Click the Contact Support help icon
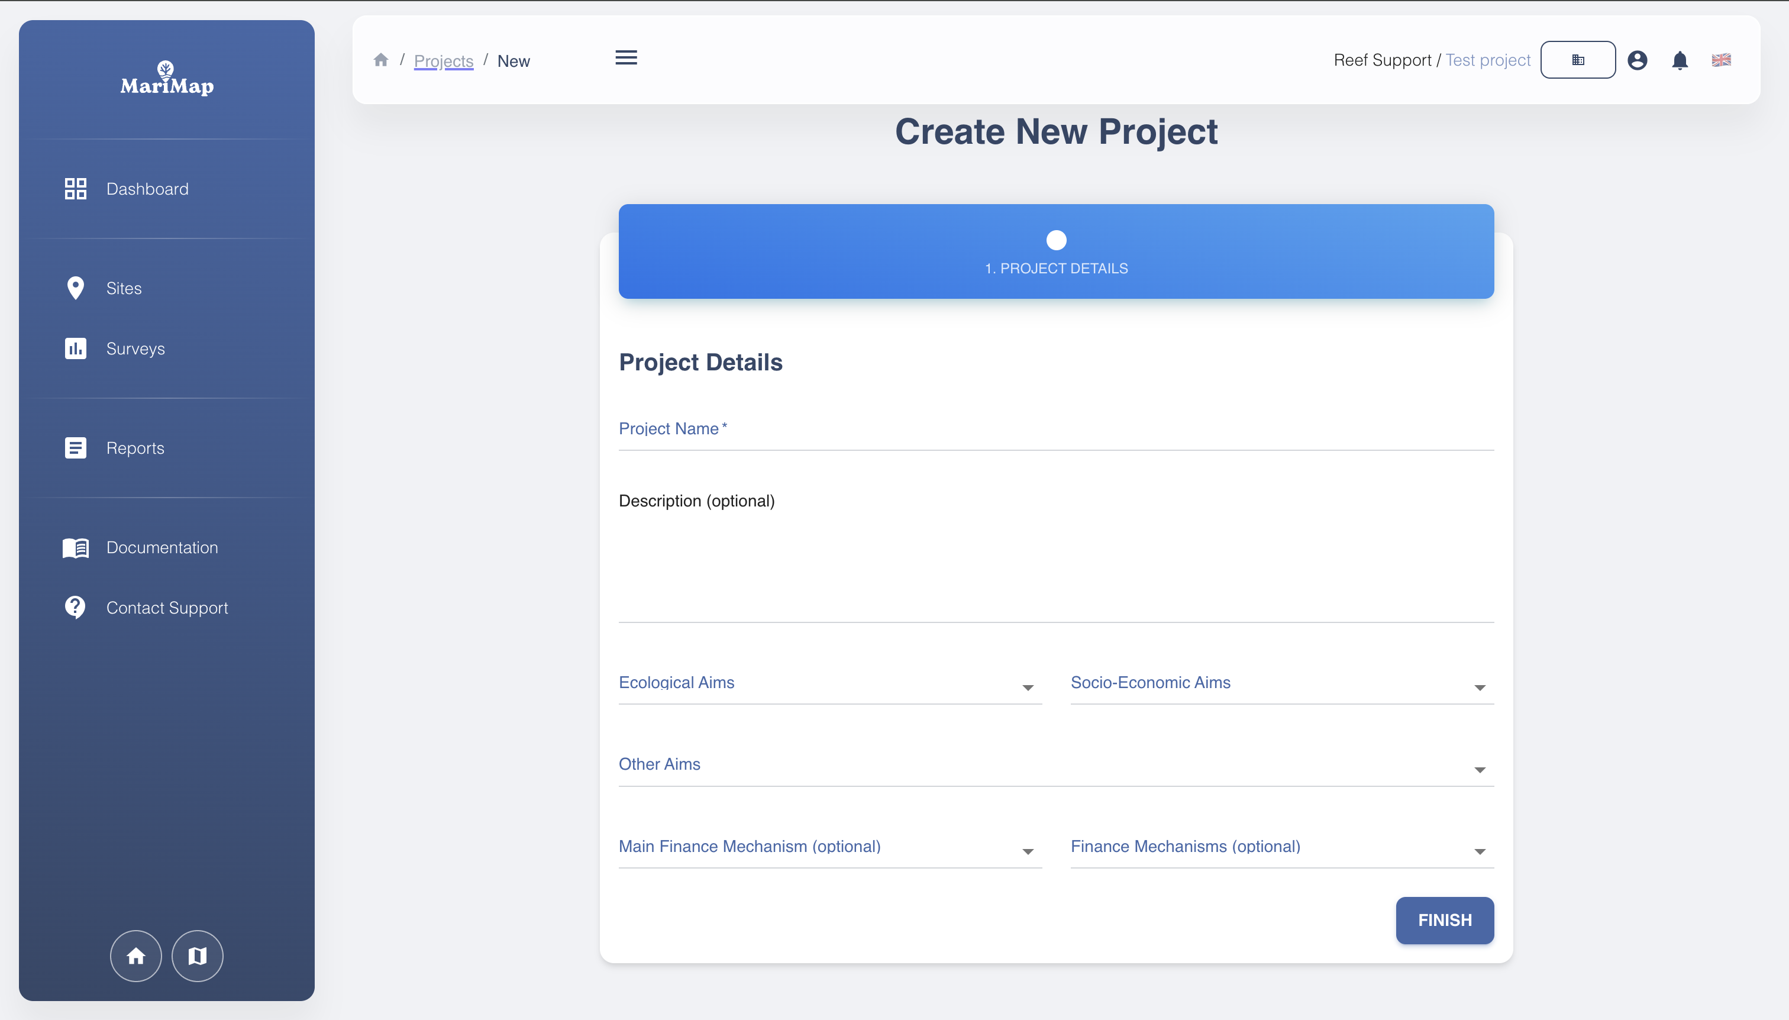Viewport: 1789px width, 1020px height. tap(75, 608)
